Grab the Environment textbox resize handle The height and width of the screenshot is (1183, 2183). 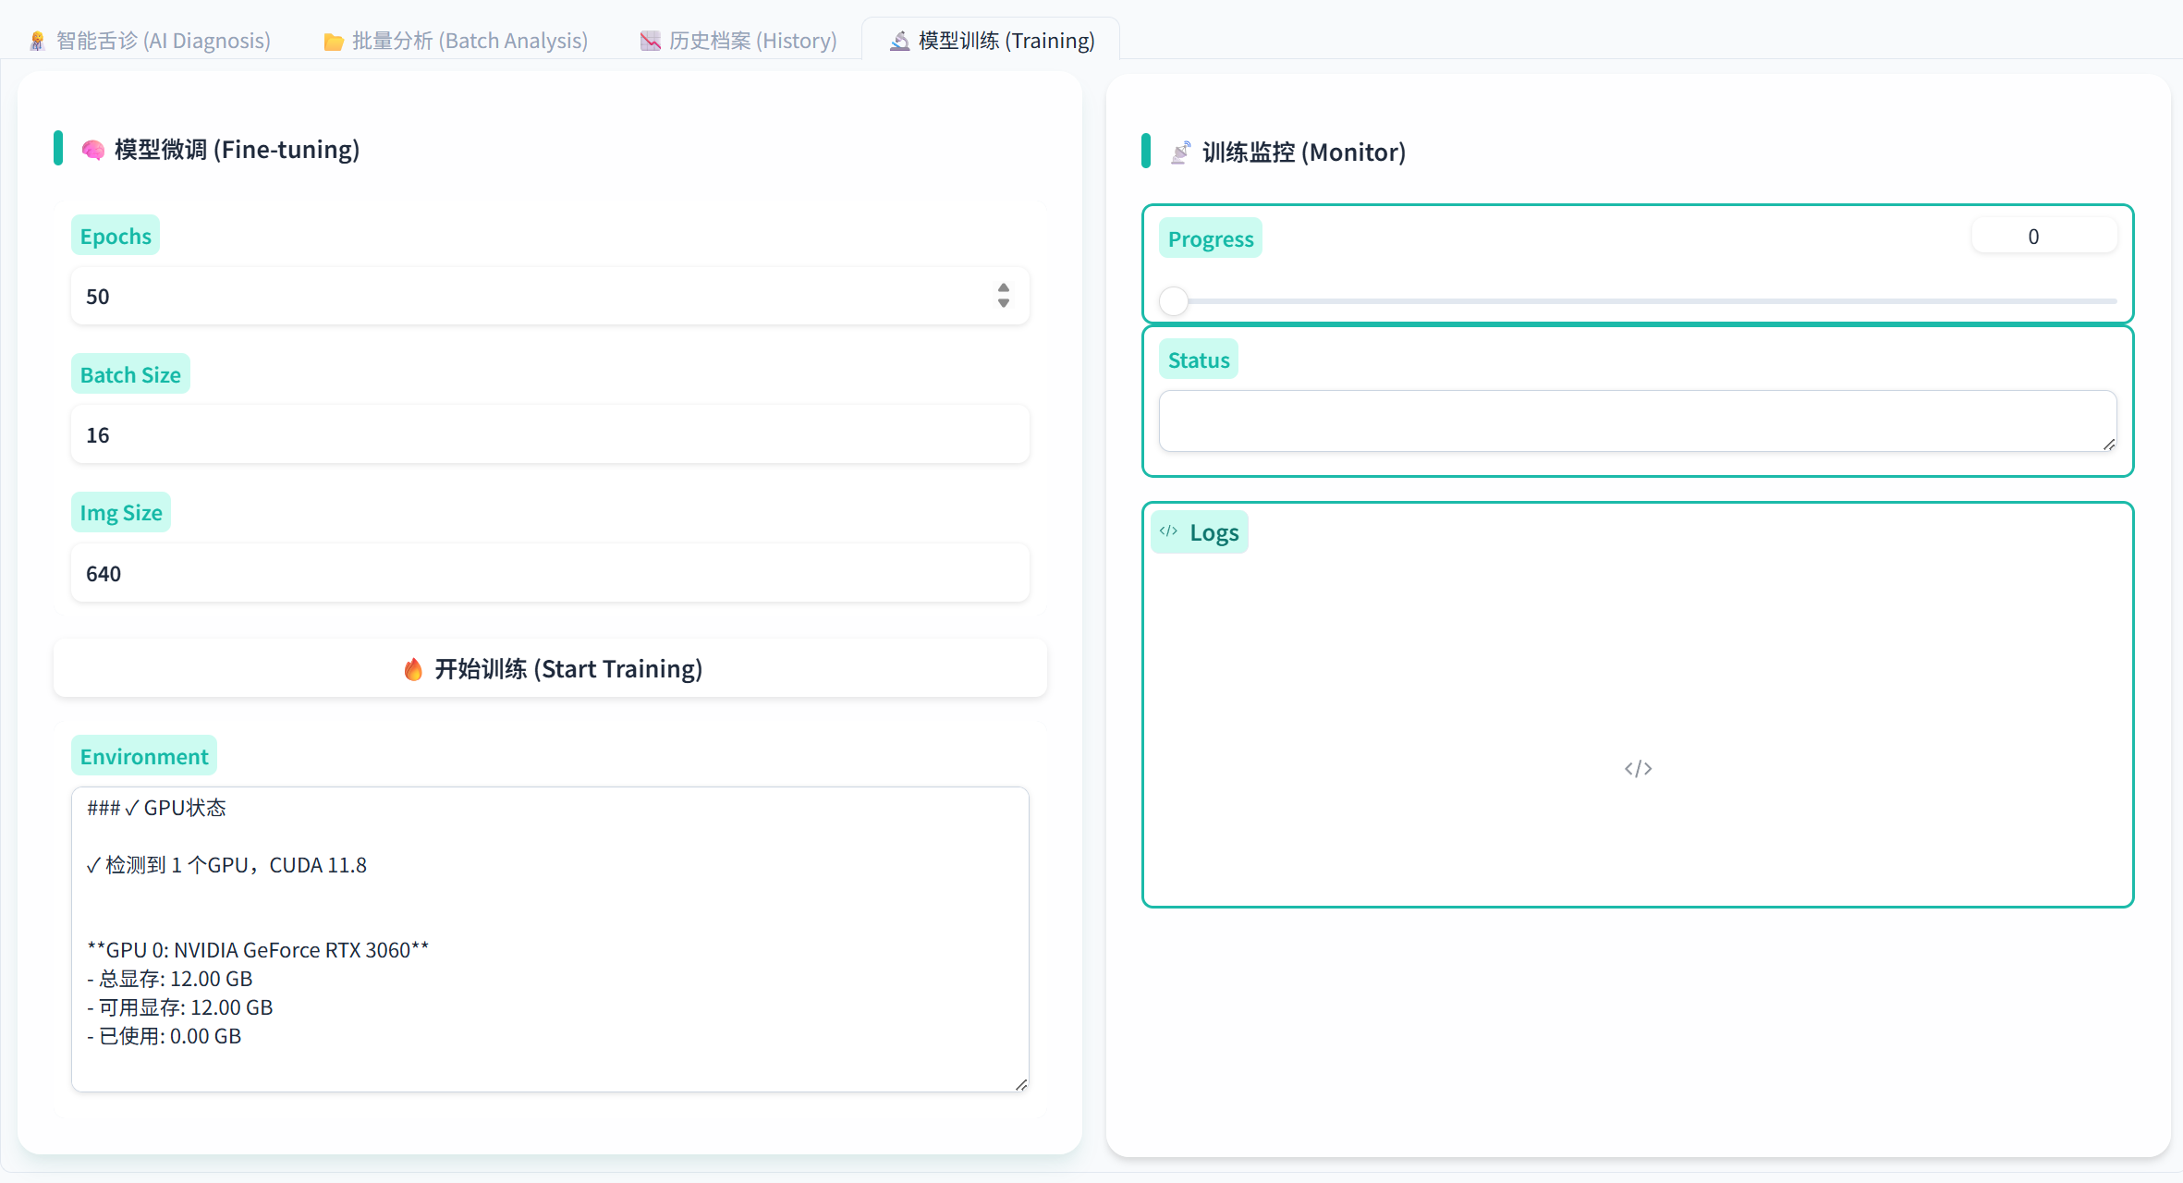pos(1021,1084)
